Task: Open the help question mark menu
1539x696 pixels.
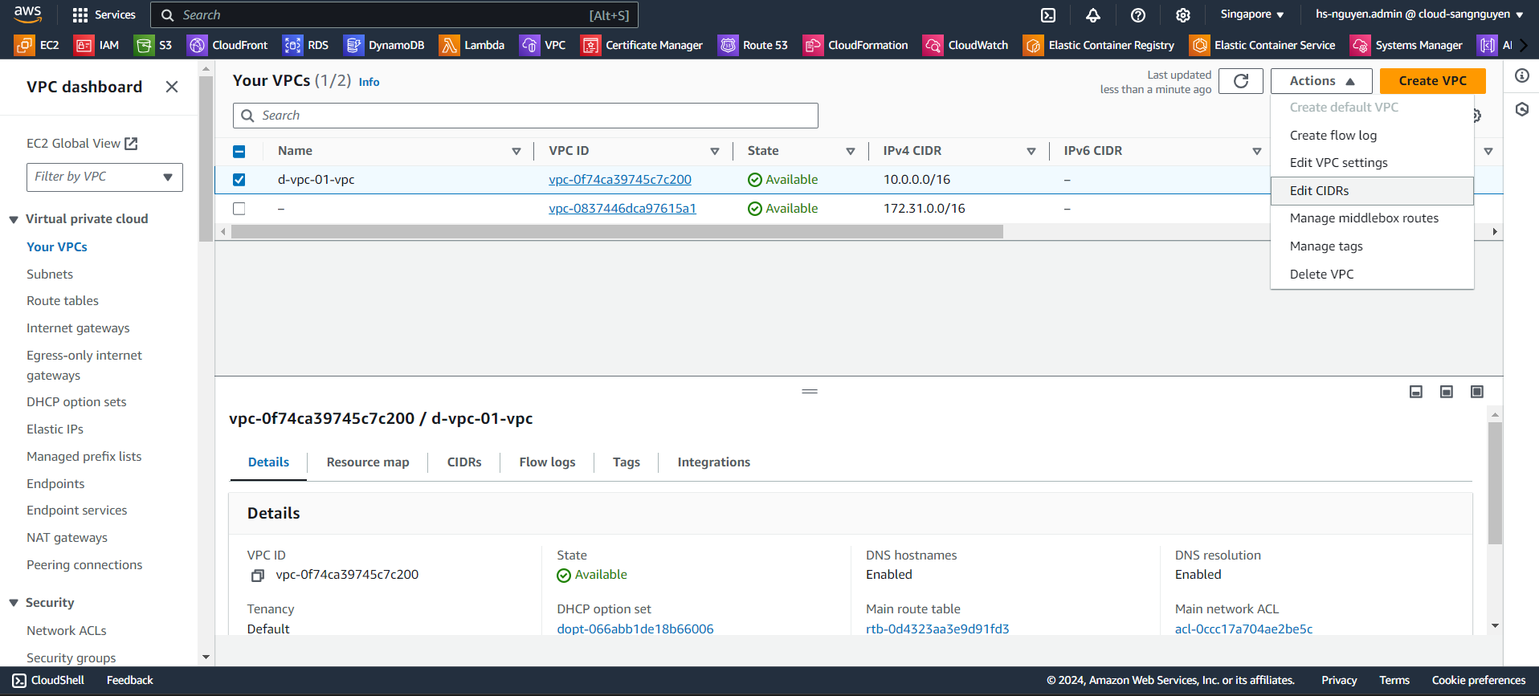Action: pyautogui.click(x=1138, y=14)
